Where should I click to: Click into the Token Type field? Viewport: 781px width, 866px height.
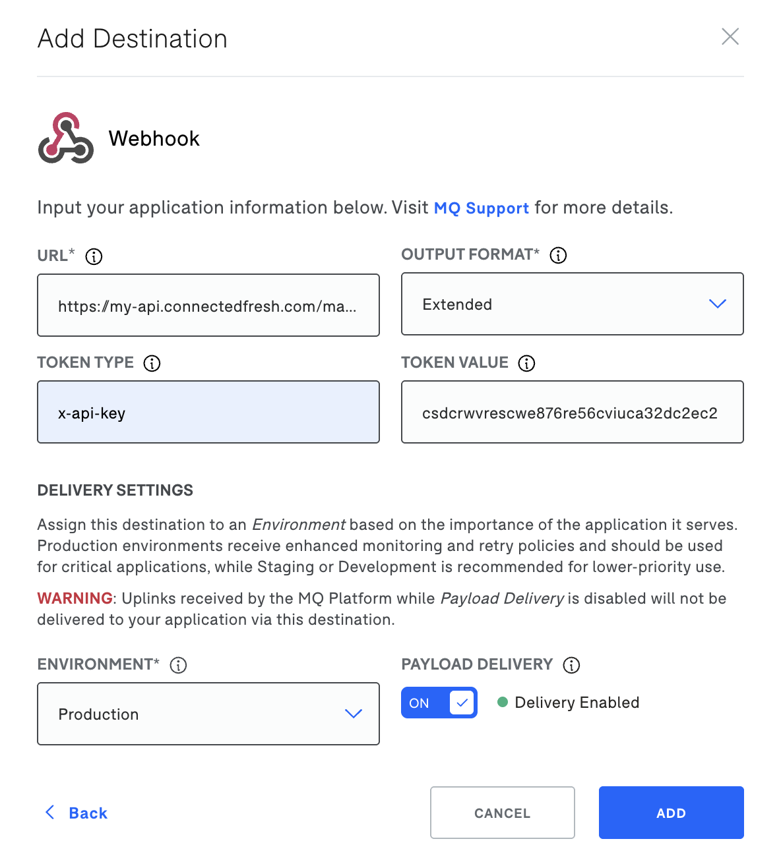coord(208,413)
